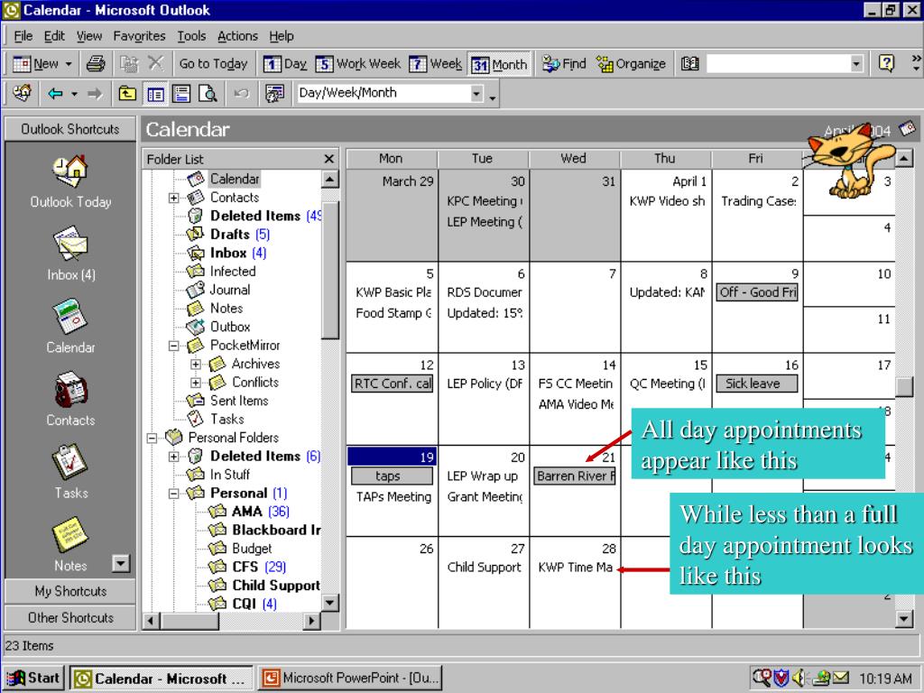Click the Move to Folder toolbar icon

coord(129,64)
